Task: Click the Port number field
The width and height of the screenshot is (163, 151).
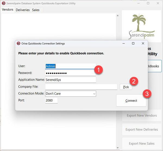Action: point(51,100)
